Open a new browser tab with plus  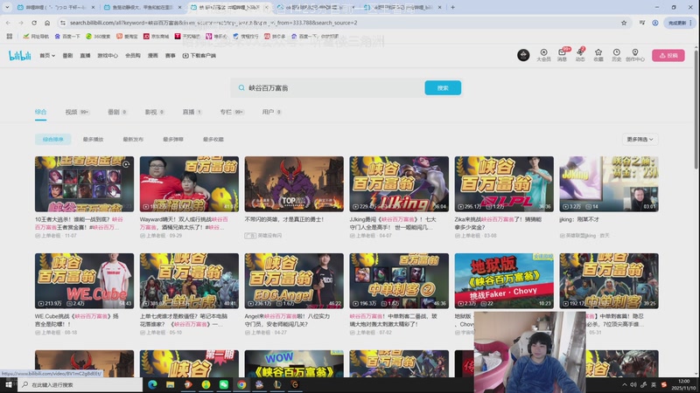[452, 7]
